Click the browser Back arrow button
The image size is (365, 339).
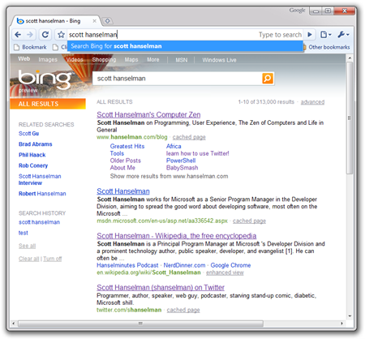[x=18, y=35]
